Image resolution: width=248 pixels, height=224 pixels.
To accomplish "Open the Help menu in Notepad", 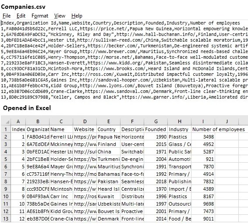I will click(x=77, y=16).
